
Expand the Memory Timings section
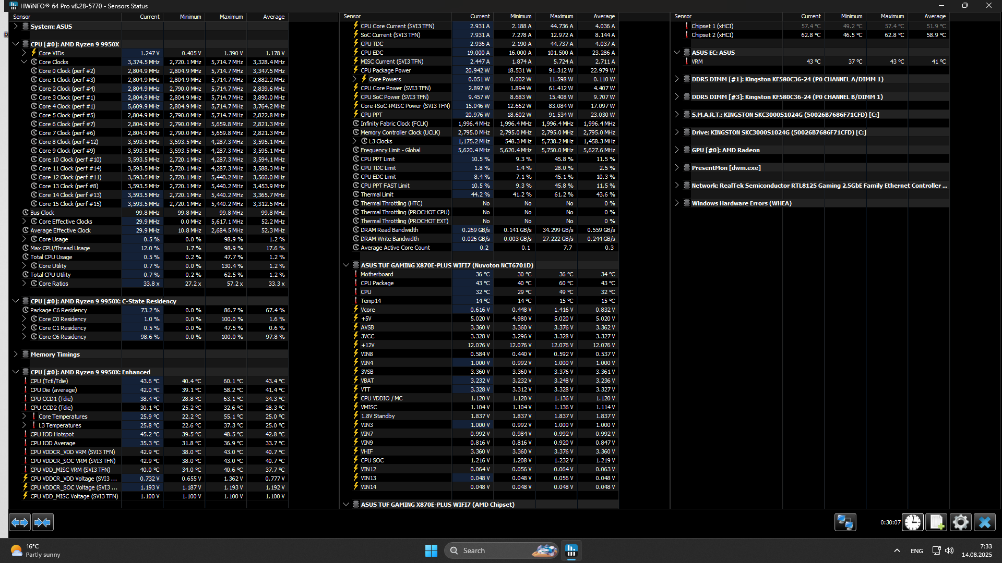16,354
